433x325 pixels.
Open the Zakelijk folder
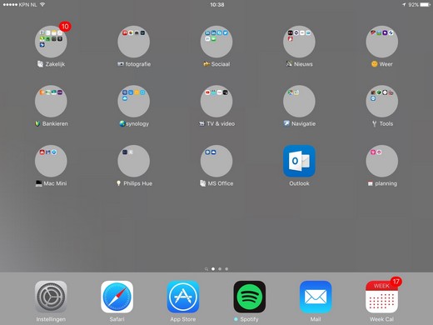coord(51,42)
